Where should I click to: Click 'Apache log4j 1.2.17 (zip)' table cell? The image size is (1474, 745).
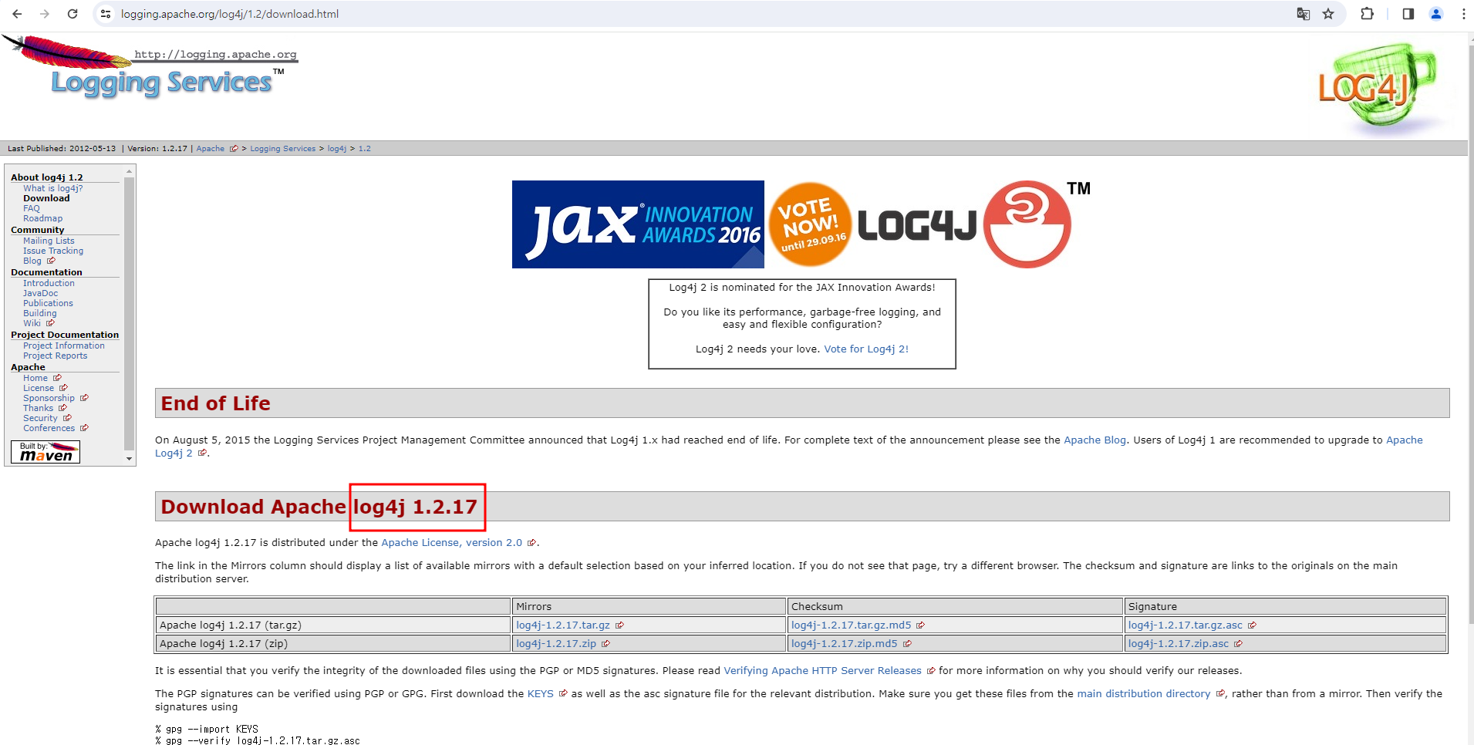333,644
